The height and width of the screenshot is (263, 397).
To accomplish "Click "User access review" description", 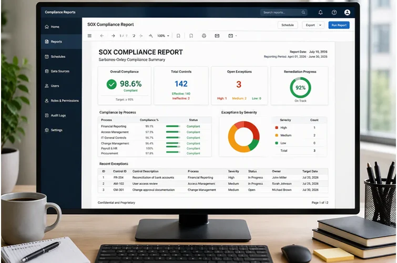I will (145, 184).
